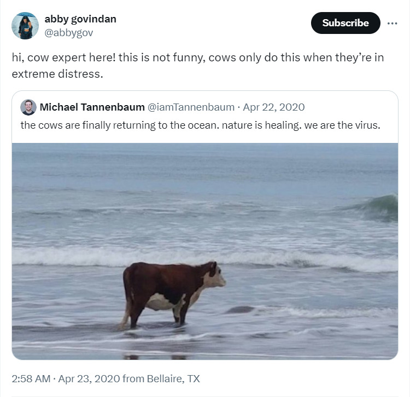Image resolution: width=410 pixels, height=397 pixels.
Task: Open abby govindan's profile picture
Action: tap(25, 26)
